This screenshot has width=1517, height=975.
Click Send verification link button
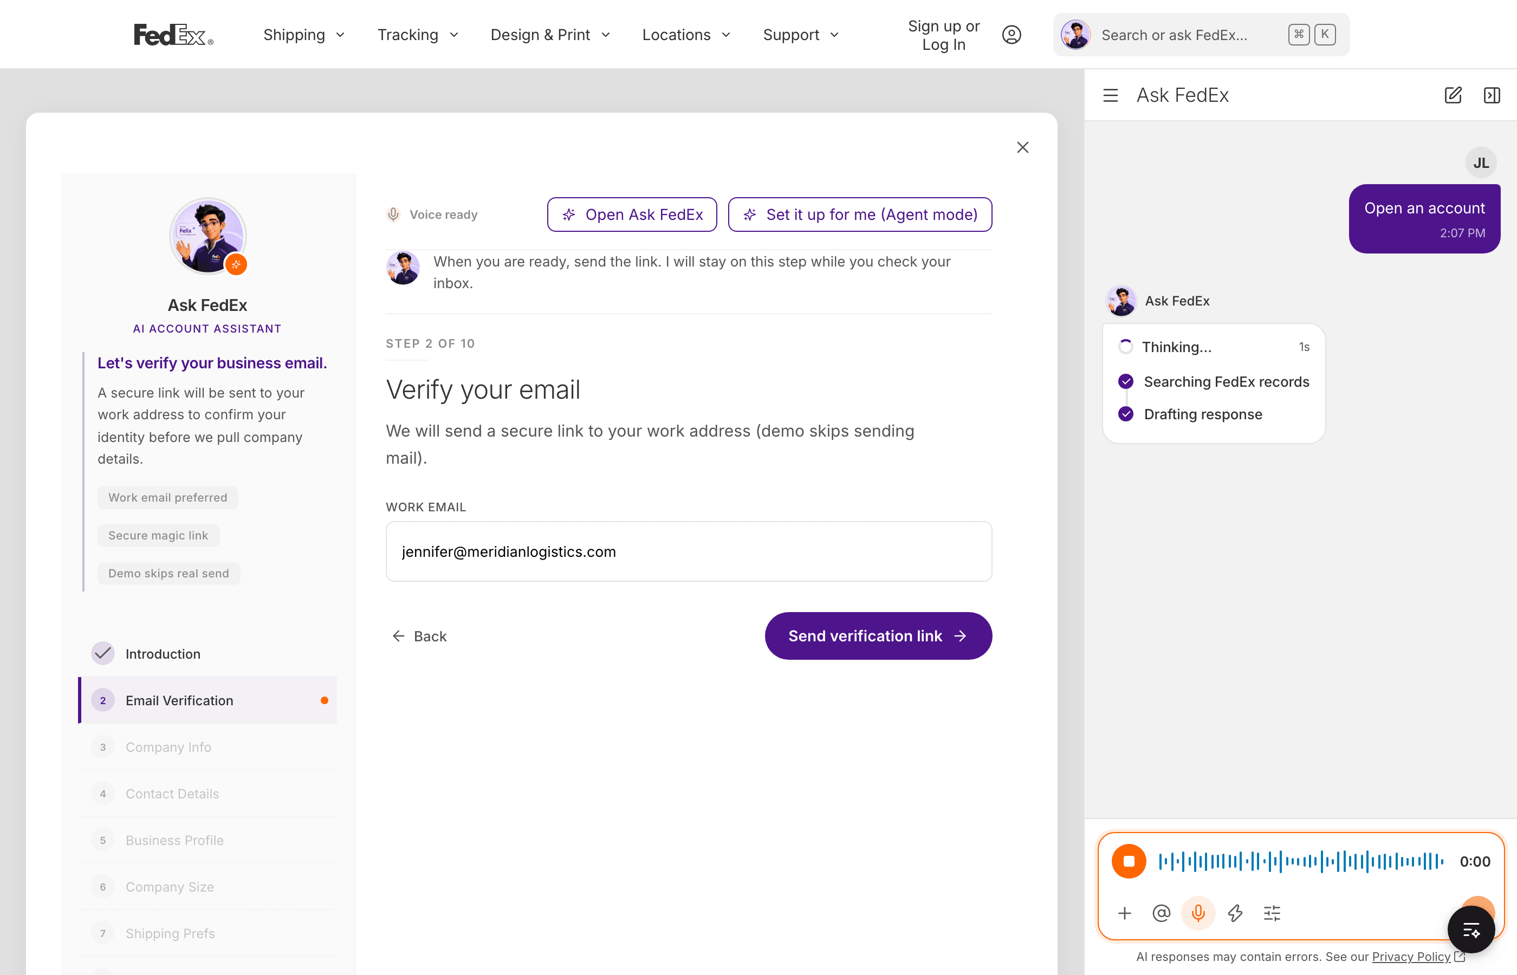tap(878, 636)
